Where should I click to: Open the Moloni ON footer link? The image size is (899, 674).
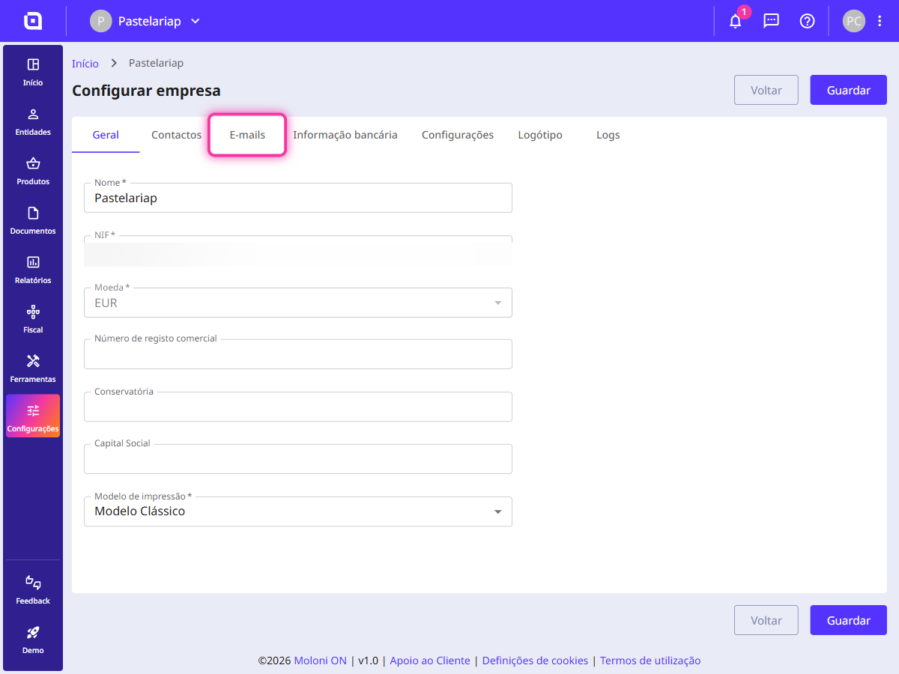click(x=321, y=661)
